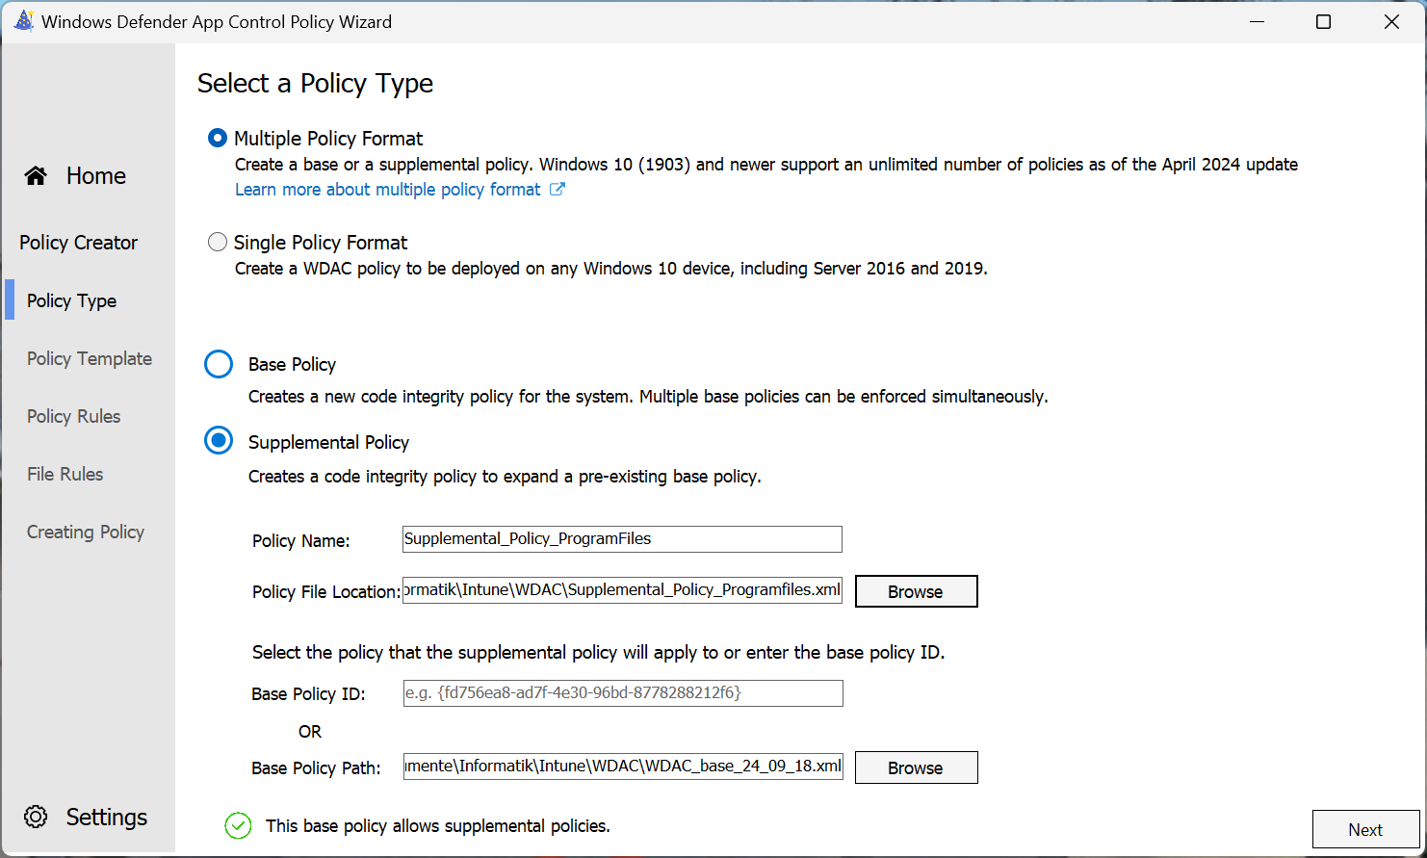This screenshot has width=1427, height=858.
Task: Choose the Supplemental Policy option
Action: click(x=219, y=442)
